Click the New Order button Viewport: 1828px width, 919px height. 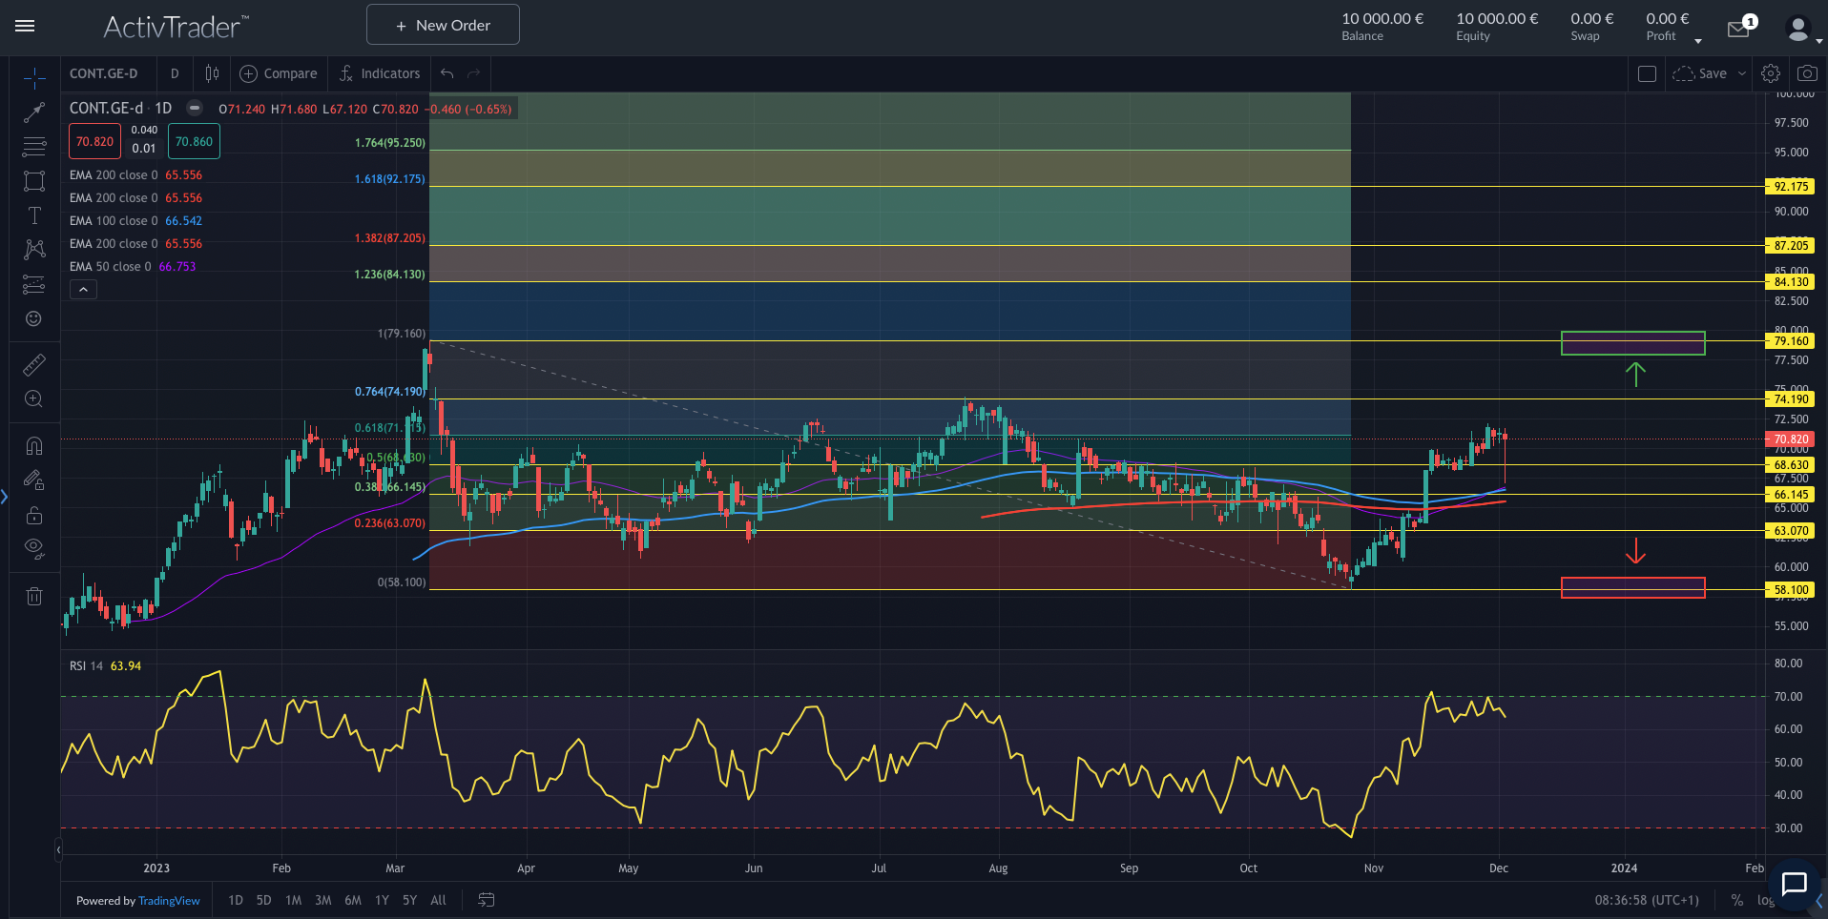(x=443, y=25)
